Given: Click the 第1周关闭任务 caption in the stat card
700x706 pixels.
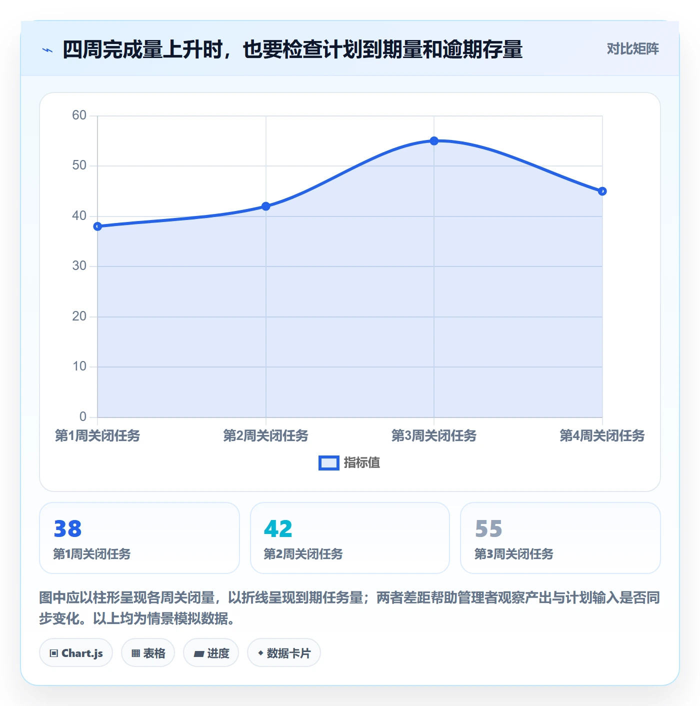Looking at the screenshot, I should tap(92, 554).
